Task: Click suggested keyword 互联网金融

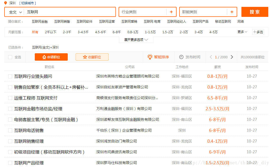Action: coord(40,22)
